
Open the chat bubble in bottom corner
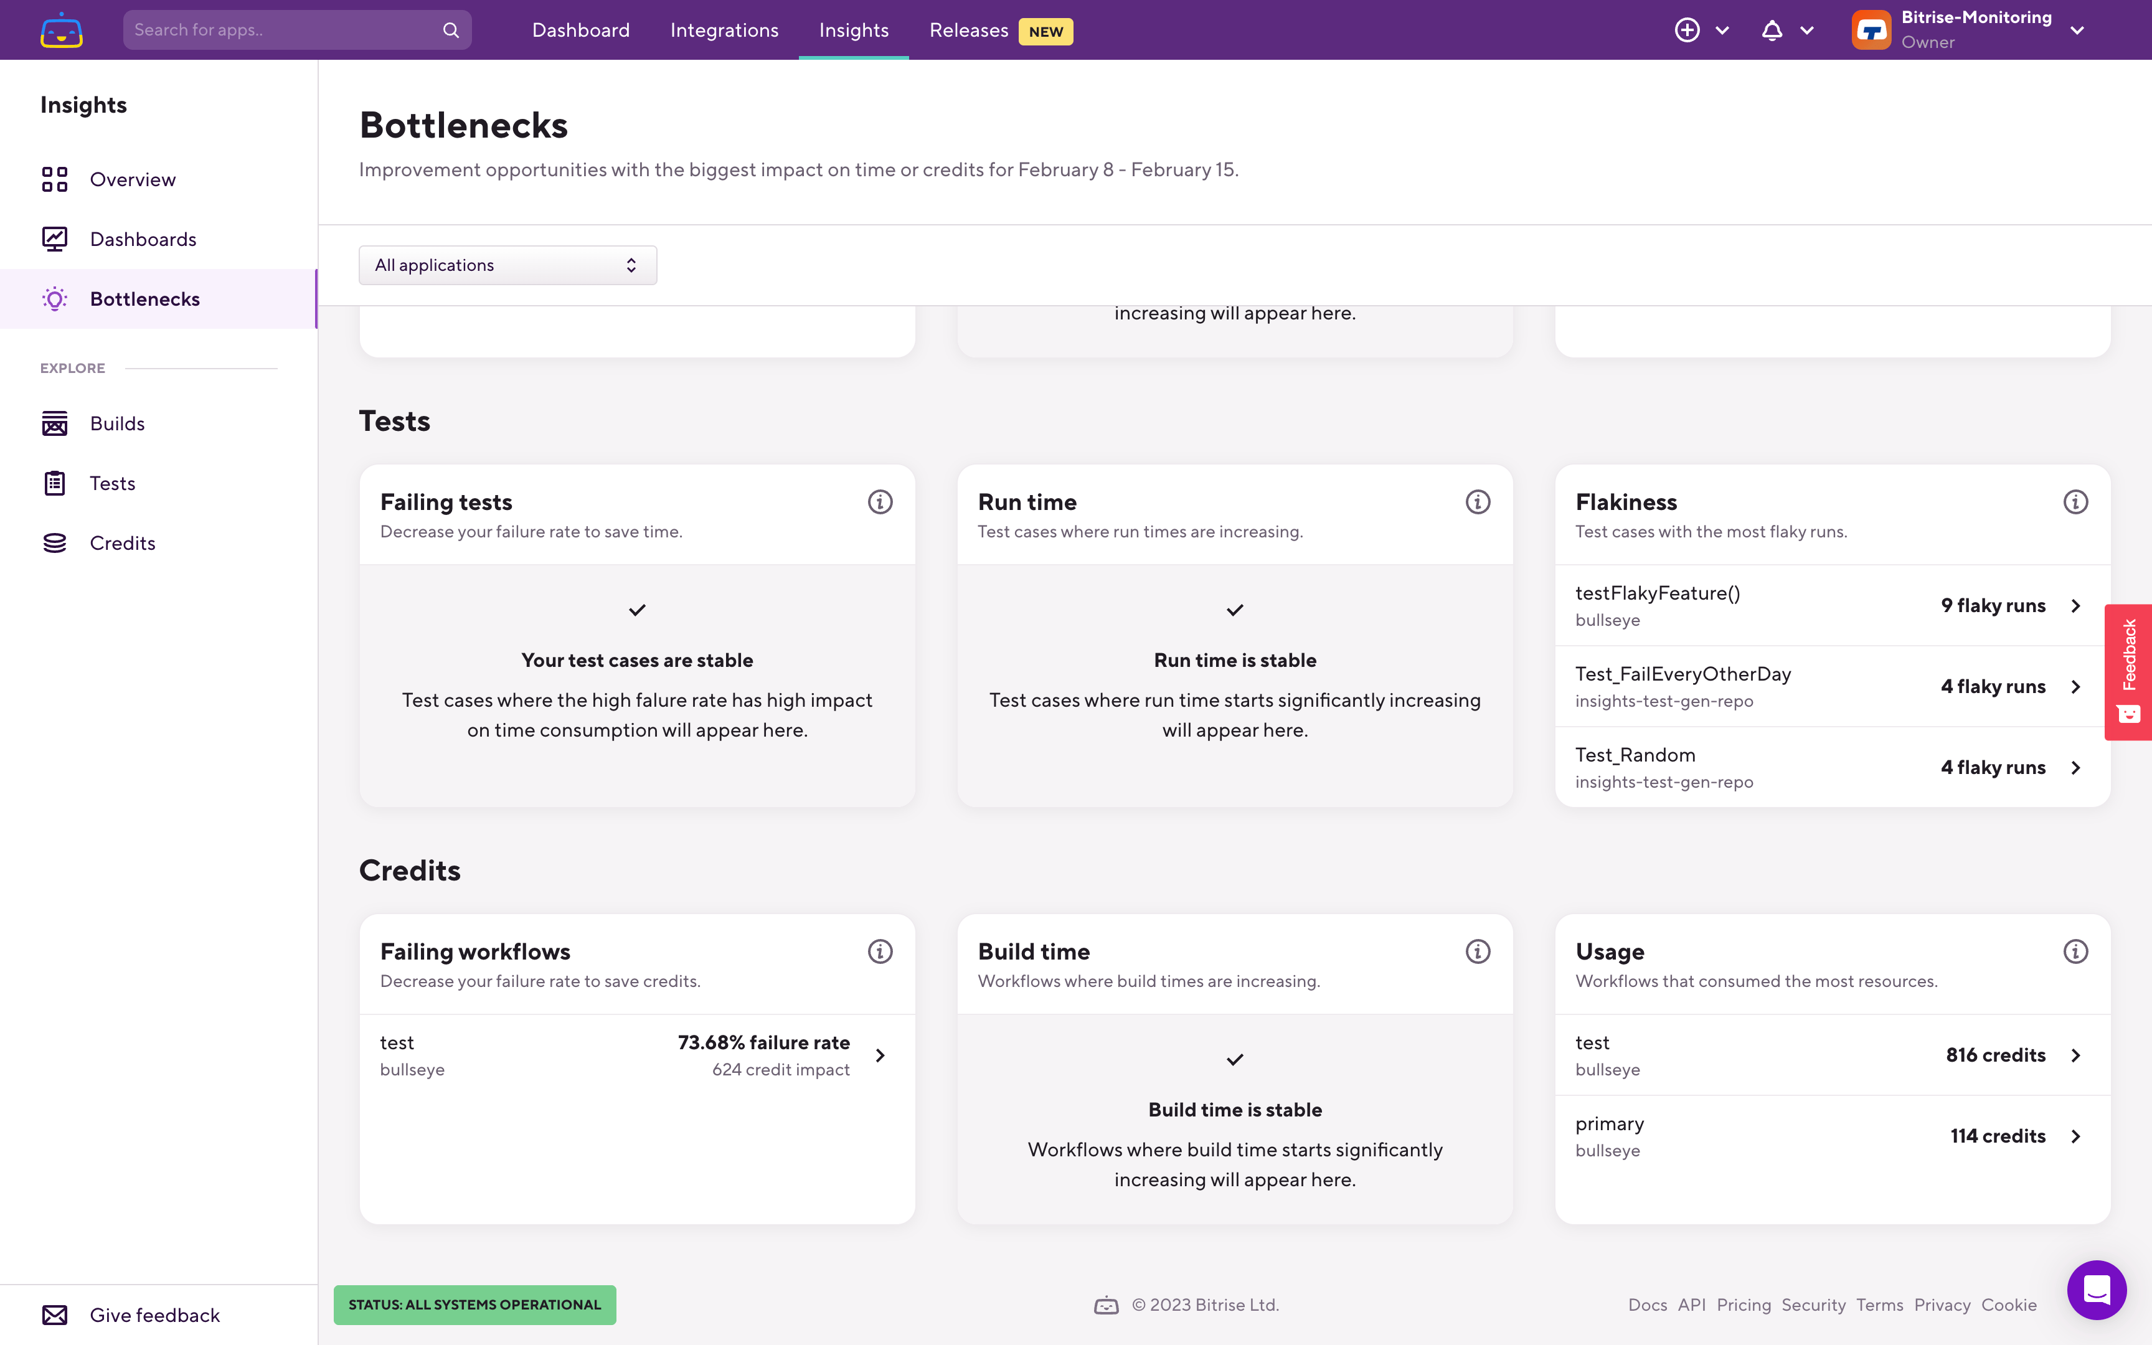pyautogui.click(x=2096, y=1290)
